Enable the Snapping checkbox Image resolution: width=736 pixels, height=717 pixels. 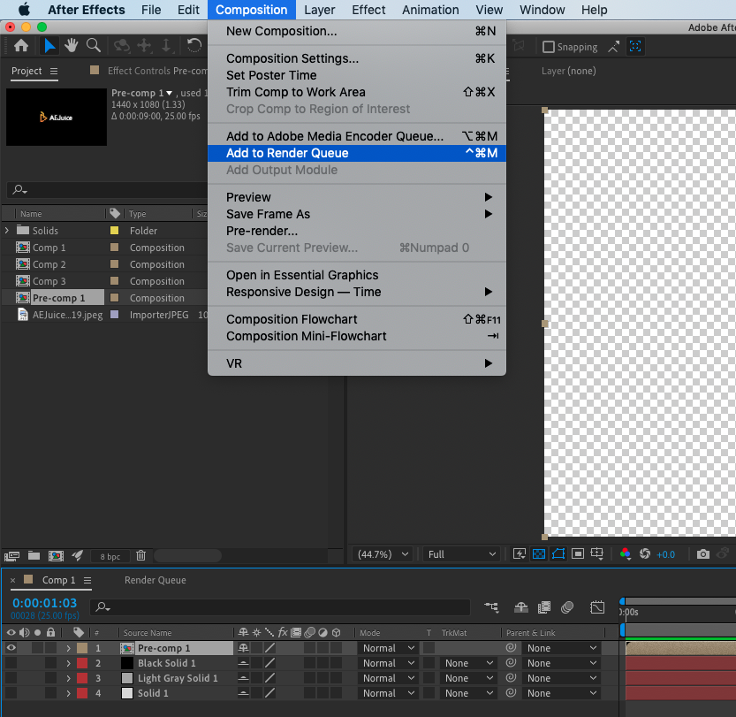pos(549,47)
